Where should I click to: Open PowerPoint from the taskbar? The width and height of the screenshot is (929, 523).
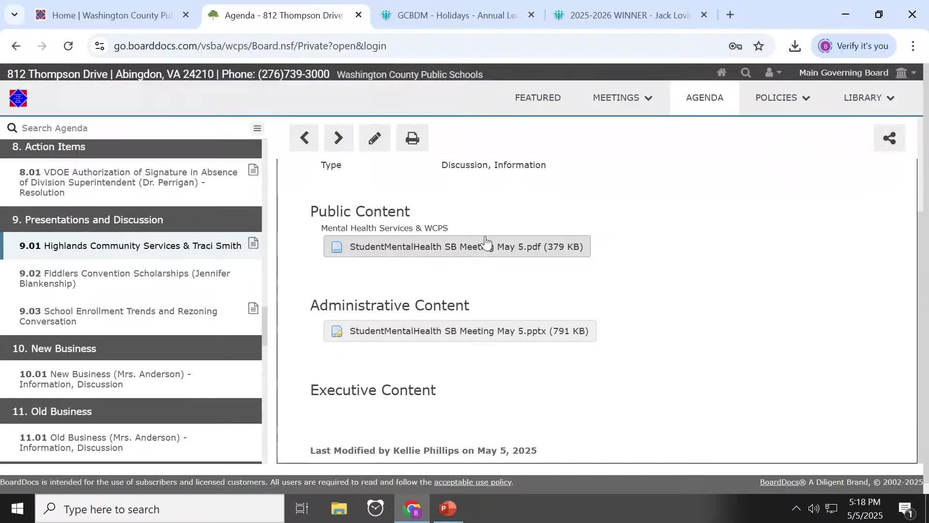click(x=448, y=508)
